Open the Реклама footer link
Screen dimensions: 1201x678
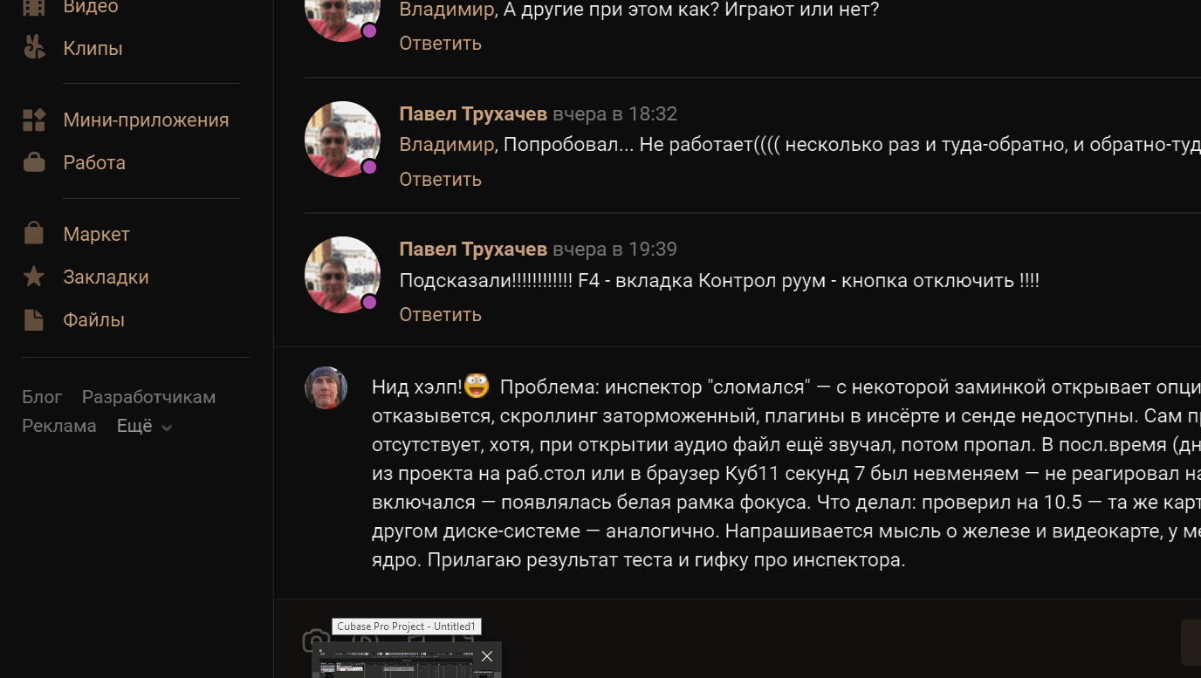(x=59, y=427)
